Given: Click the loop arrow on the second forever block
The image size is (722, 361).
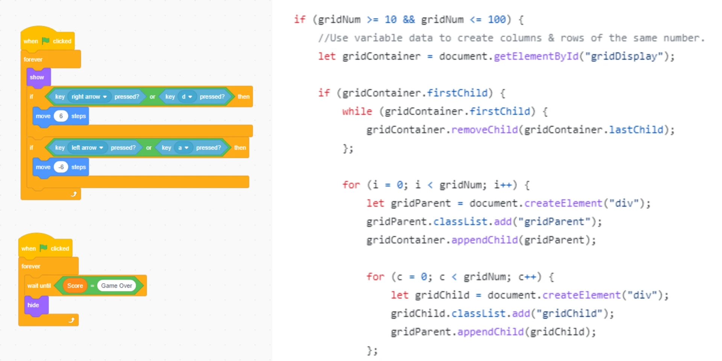Looking at the screenshot, I should click(x=72, y=320).
